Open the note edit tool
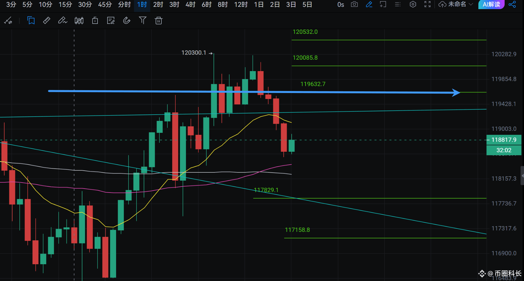 click(111, 20)
